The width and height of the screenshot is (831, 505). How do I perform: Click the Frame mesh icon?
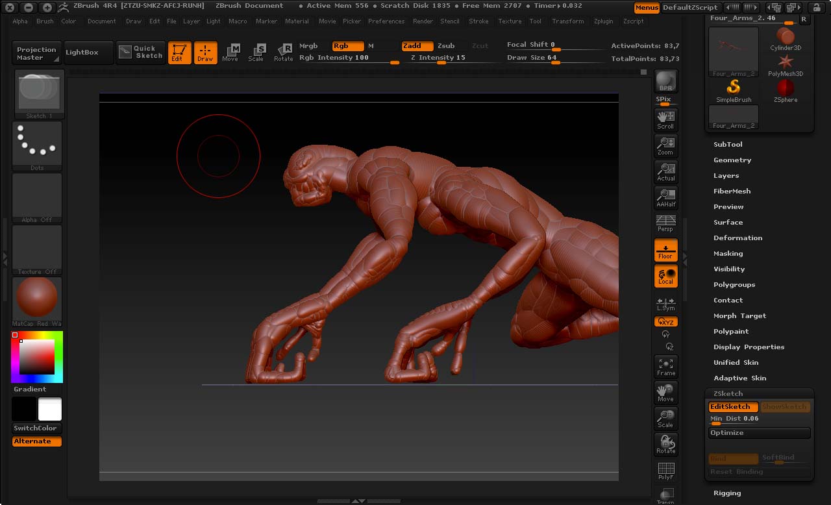pyautogui.click(x=665, y=366)
